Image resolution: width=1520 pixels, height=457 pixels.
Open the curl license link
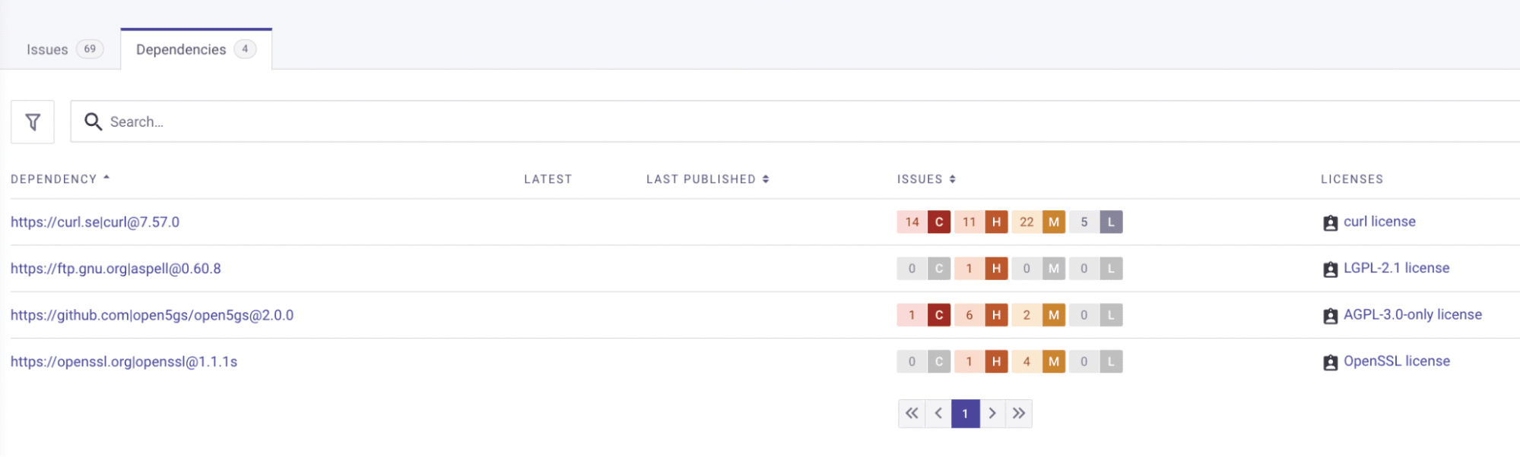[1379, 222]
